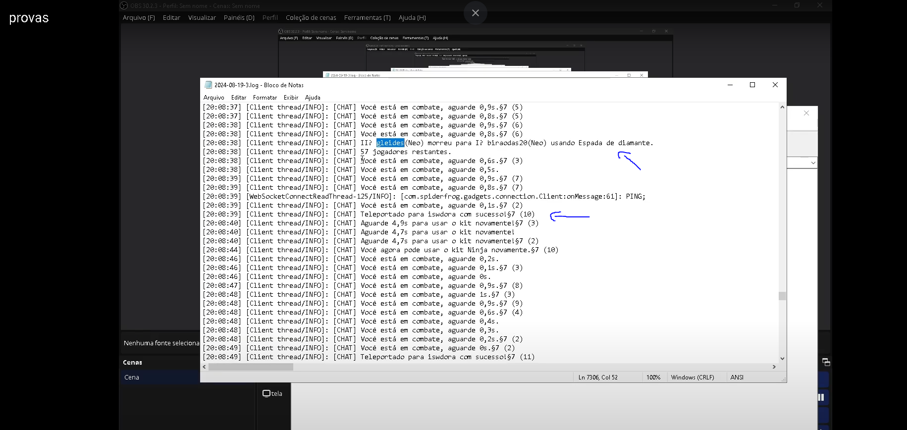Click the 'aguarde 1s.§7 (3)' log line

359,294
